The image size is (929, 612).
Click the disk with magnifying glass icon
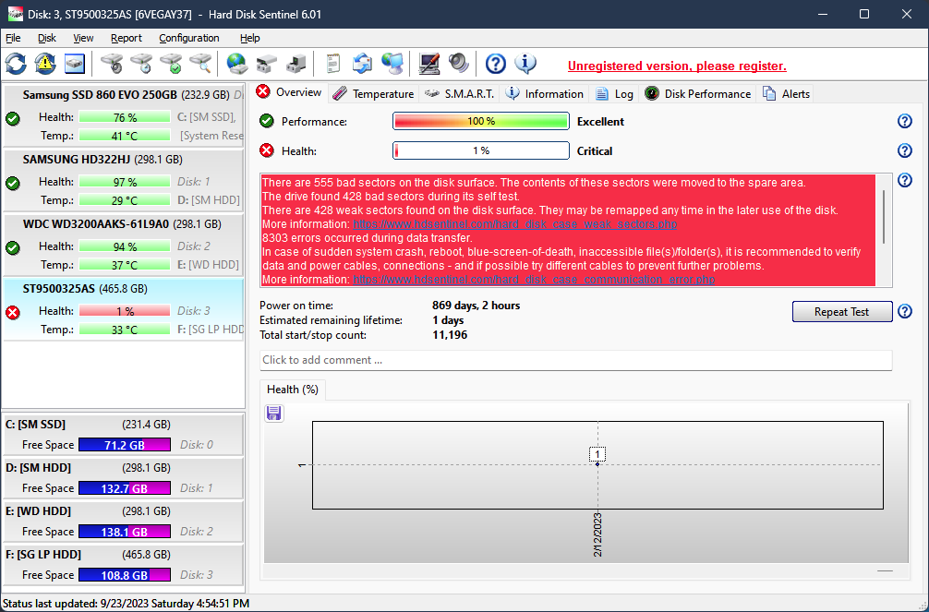(x=200, y=64)
